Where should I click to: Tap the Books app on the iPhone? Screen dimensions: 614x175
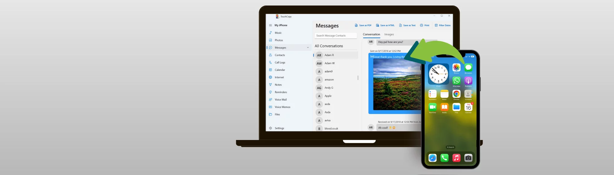(445, 107)
